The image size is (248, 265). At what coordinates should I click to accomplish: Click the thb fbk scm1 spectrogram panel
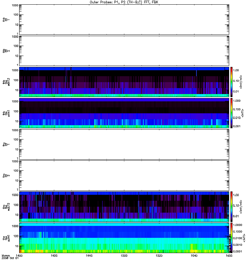click(124, 113)
